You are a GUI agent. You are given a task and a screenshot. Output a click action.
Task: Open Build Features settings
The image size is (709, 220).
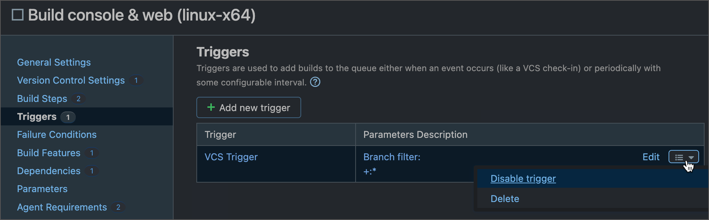(48, 153)
